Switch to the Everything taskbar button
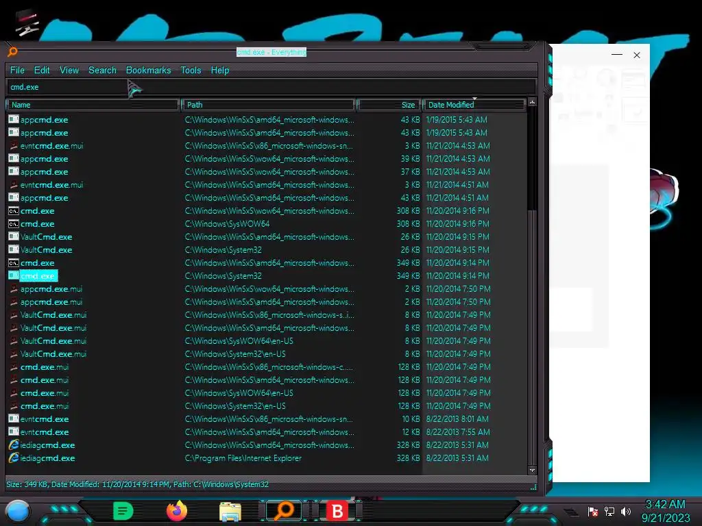 pyautogui.click(x=284, y=511)
